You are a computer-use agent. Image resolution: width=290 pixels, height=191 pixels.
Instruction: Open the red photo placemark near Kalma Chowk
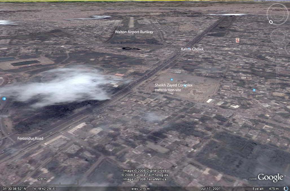(x=237, y=40)
